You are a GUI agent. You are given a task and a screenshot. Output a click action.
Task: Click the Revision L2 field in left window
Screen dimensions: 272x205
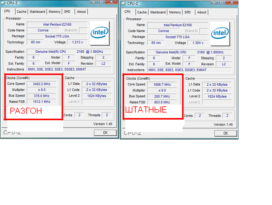click(x=103, y=64)
